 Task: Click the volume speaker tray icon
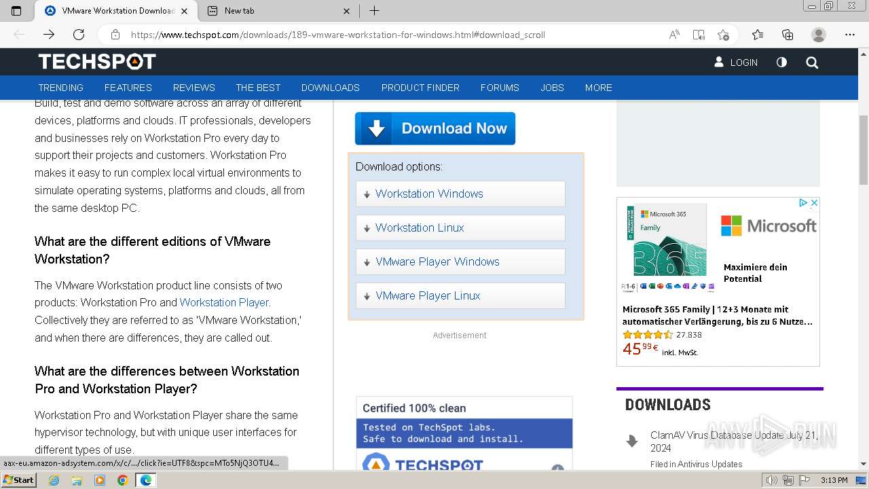pos(772,480)
